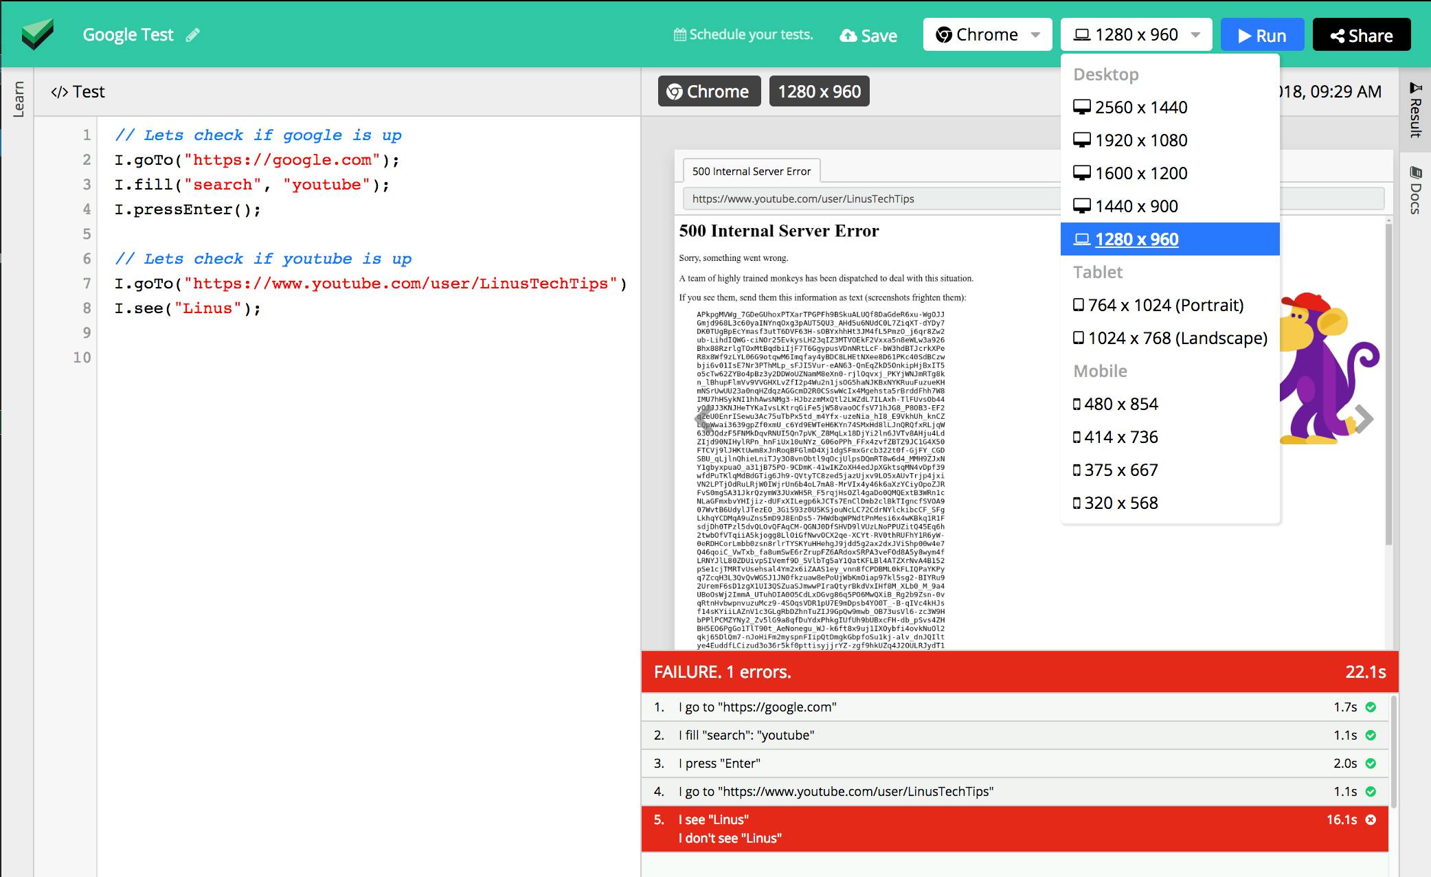Select 1440 x 900 desktop resolution
The height and width of the screenshot is (877, 1431).
coord(1170,206)
